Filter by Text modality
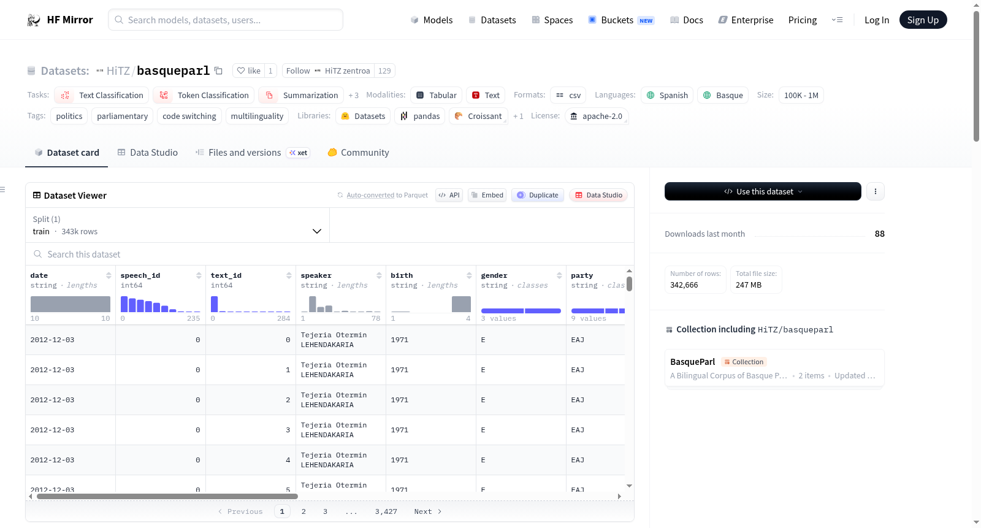Screen dimensions: 981x528 (x=486, y=95)
